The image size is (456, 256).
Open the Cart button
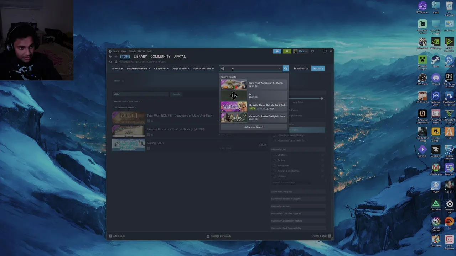[318, 69]
